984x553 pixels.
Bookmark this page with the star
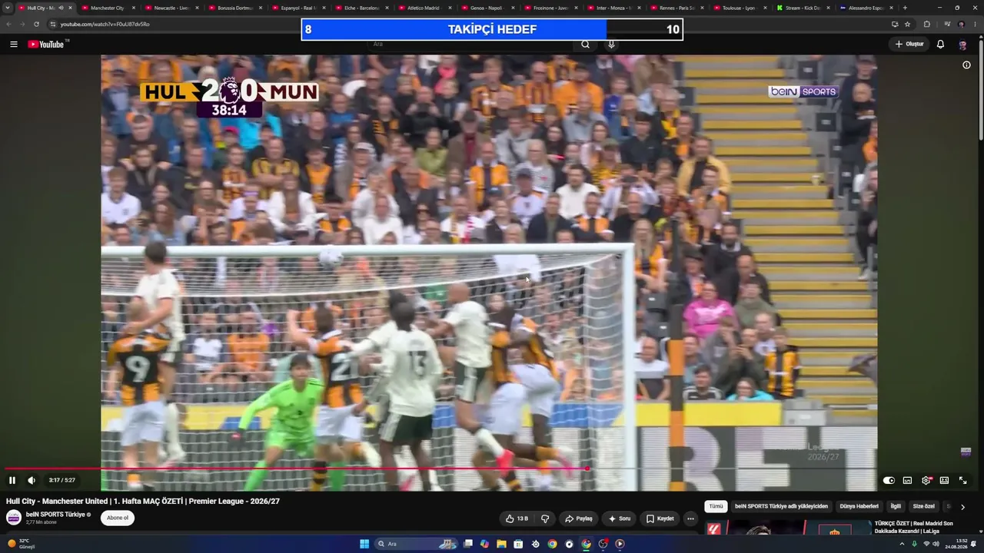point(907,24)
